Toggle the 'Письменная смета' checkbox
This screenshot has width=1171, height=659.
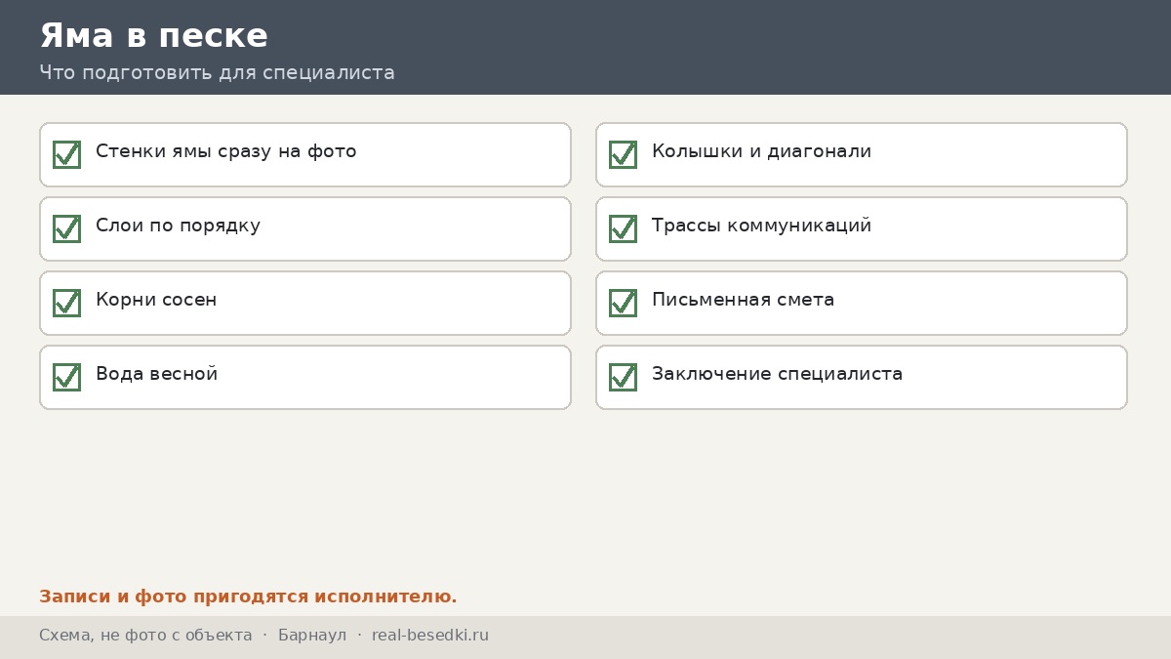(623, 303)
